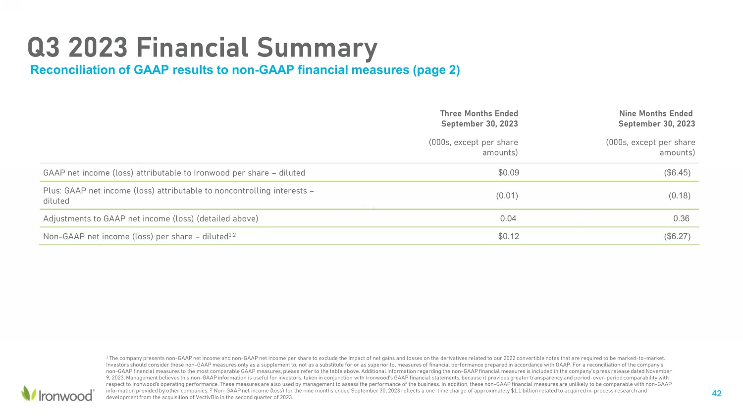Click the footnote paragraph text

(x=389, y=377)
